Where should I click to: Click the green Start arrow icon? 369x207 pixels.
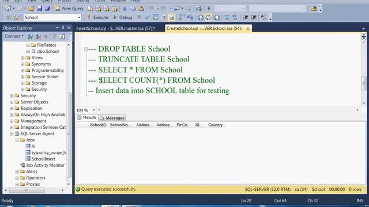tap(209, 9)
